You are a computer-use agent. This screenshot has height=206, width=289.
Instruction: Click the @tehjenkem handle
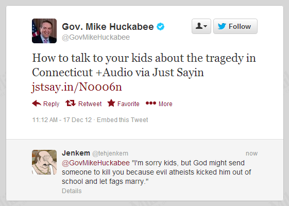[110, 153]
